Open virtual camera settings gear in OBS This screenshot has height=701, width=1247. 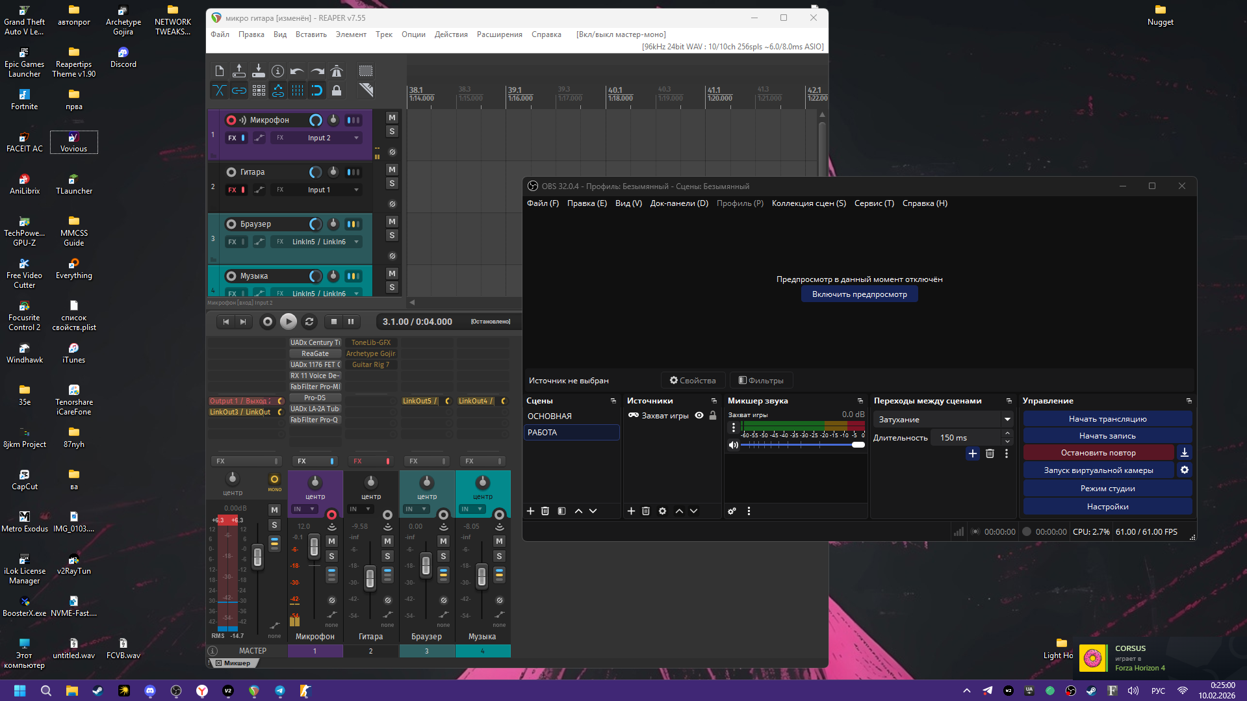[x=1185, y=470]
